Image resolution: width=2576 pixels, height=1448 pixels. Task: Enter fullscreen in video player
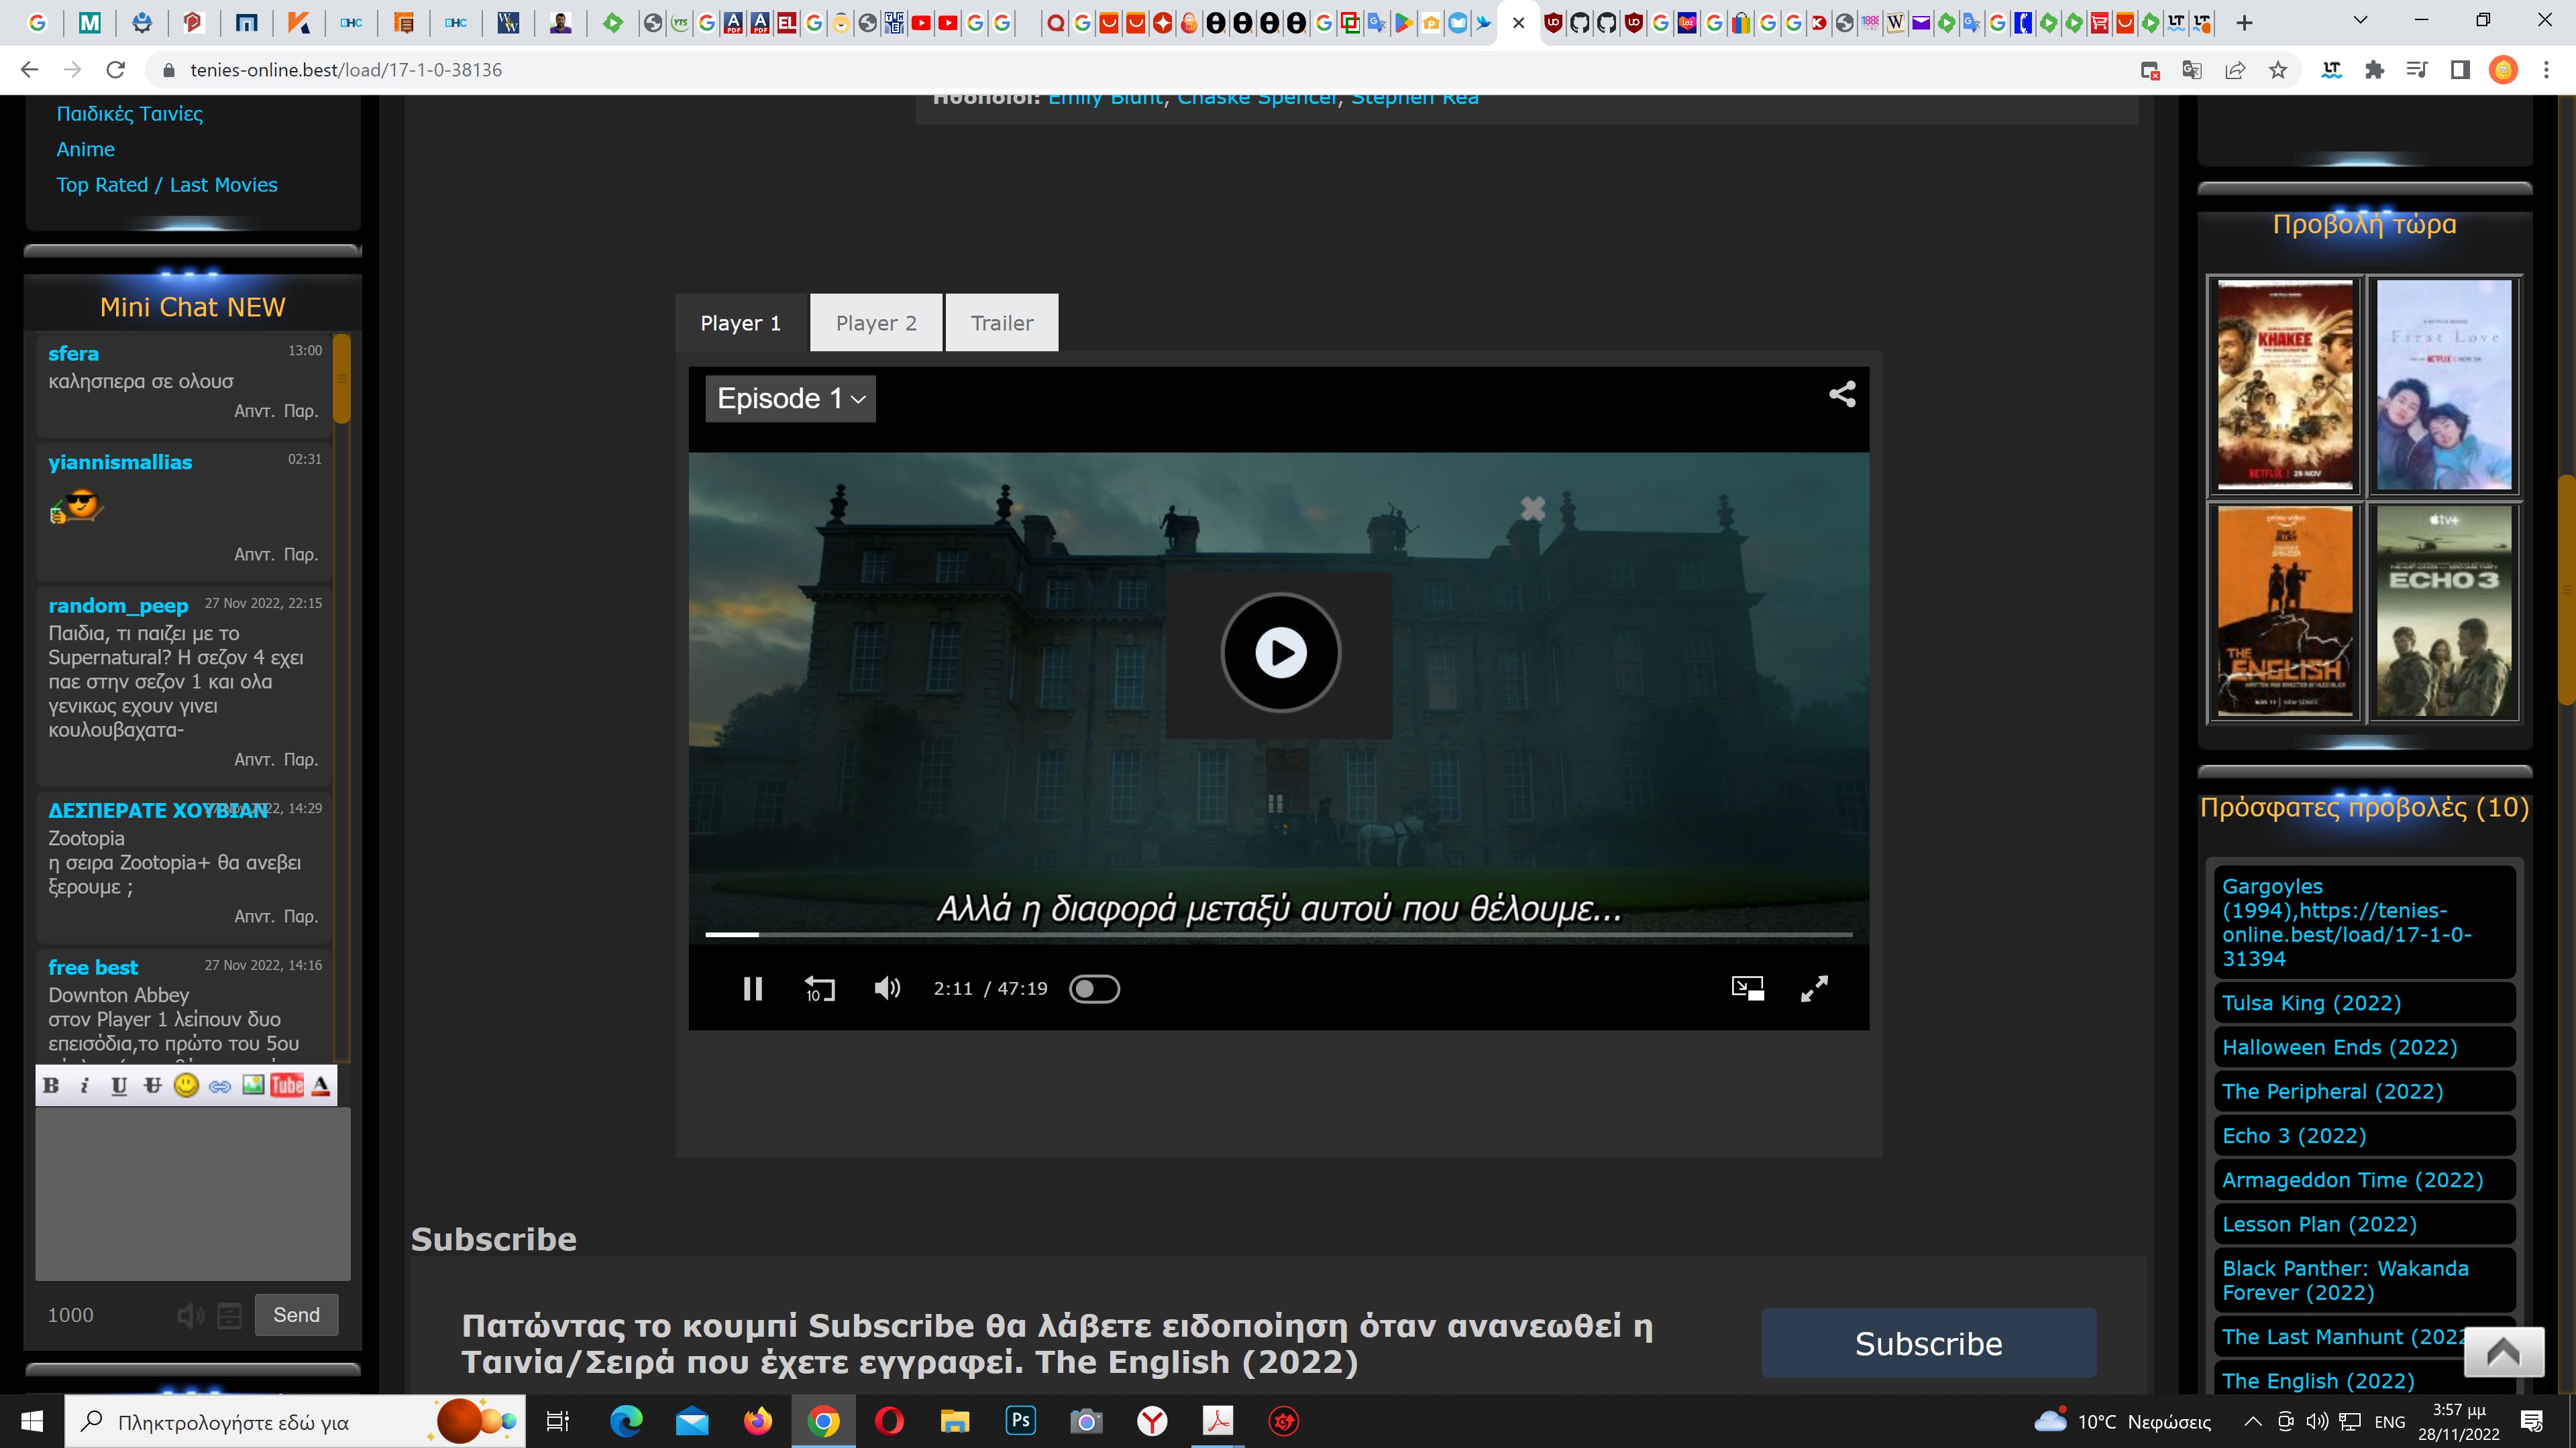click(1814, 988)
